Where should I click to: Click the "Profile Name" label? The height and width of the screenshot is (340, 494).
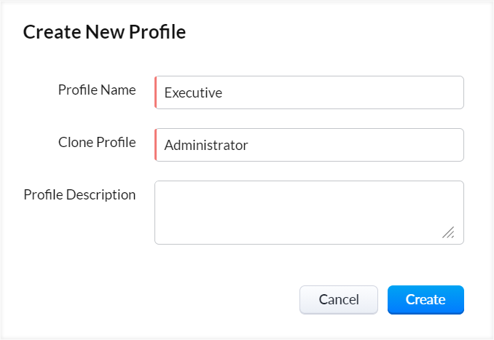[x=97, y=90]
